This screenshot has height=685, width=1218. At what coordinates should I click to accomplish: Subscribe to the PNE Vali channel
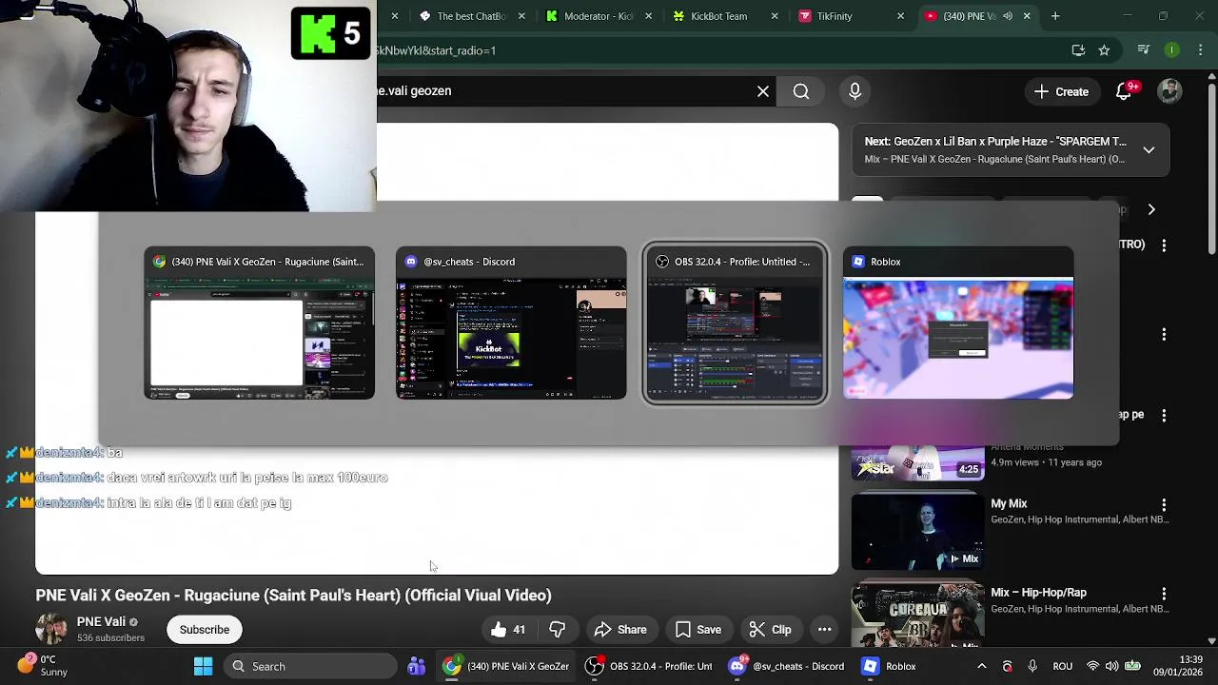click(x=205, y=630)
